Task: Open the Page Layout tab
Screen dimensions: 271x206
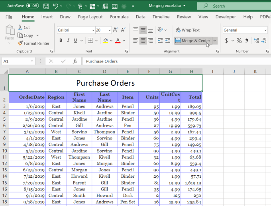Action: click(90, 17)
